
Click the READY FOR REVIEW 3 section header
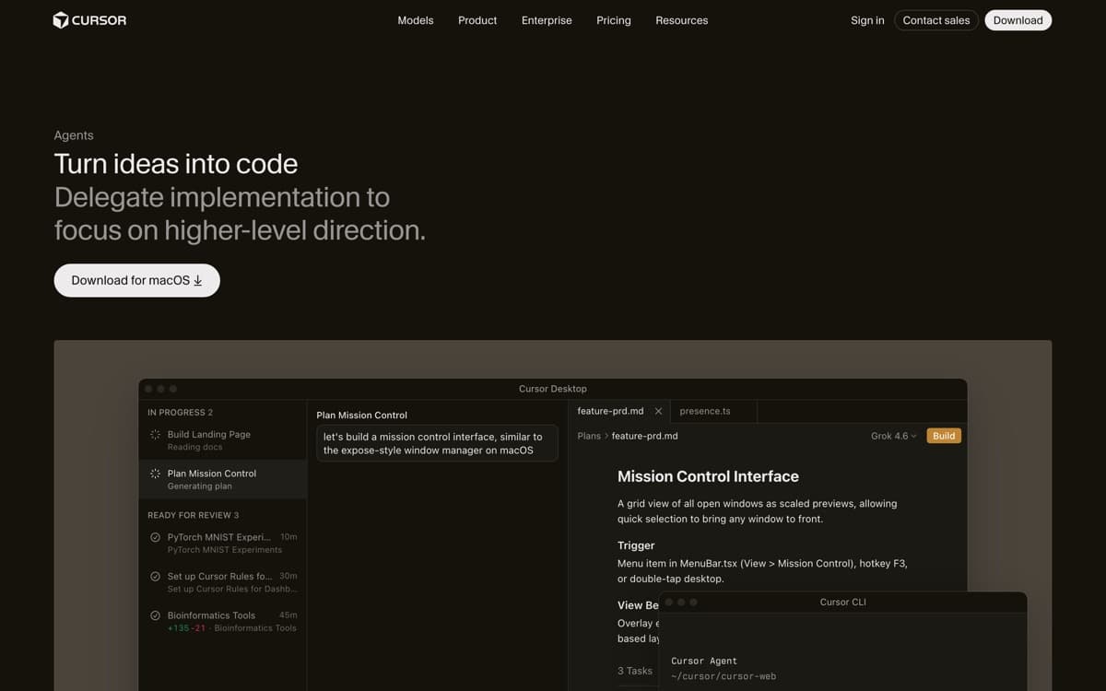point(193,515)
